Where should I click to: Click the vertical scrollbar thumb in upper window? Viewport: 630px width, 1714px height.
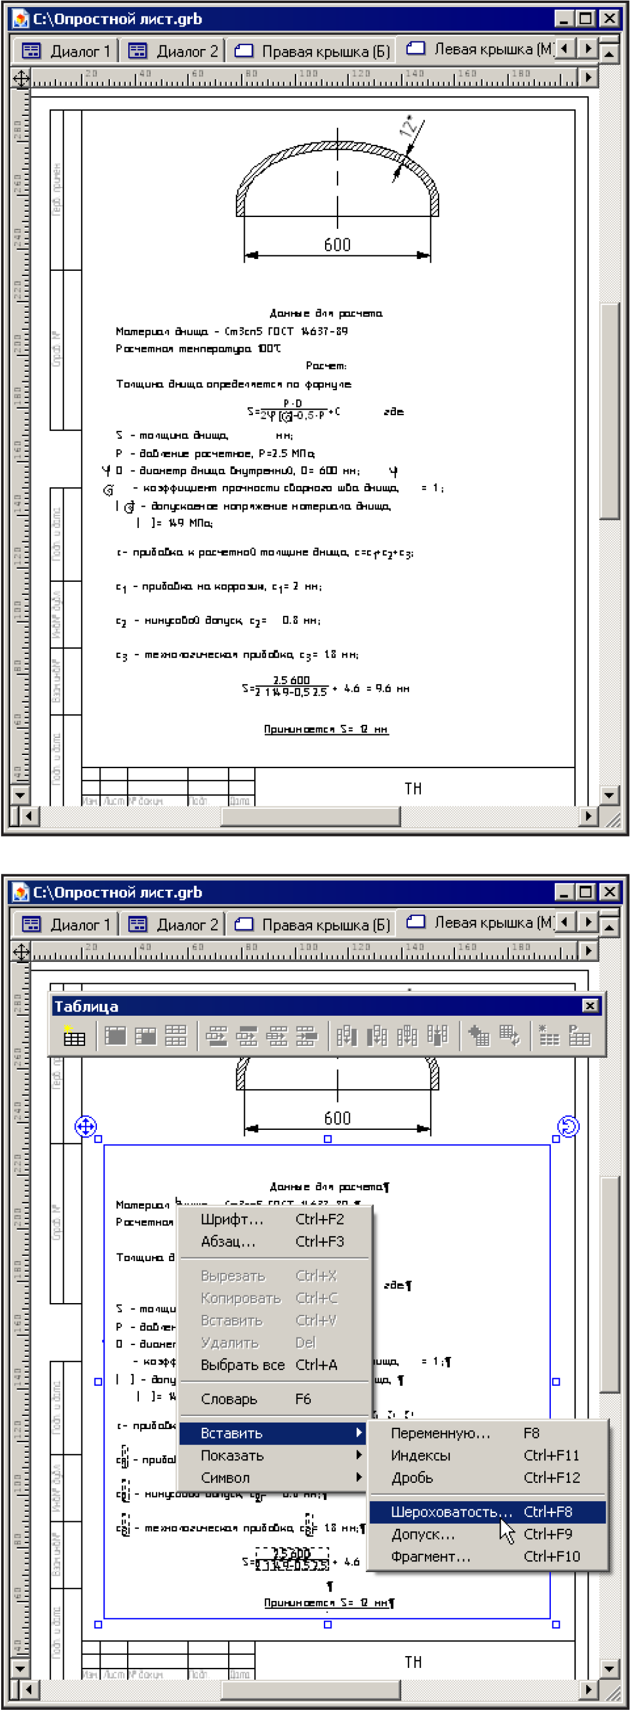pos(609,410)
